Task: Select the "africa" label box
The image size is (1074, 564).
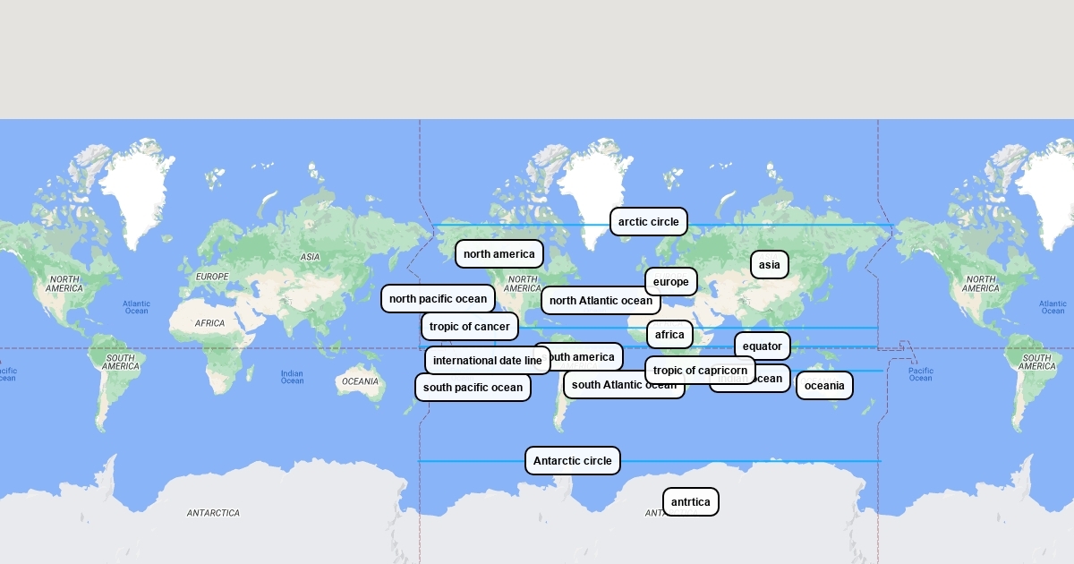Action: pyautogui.click(x=669, y=335)
